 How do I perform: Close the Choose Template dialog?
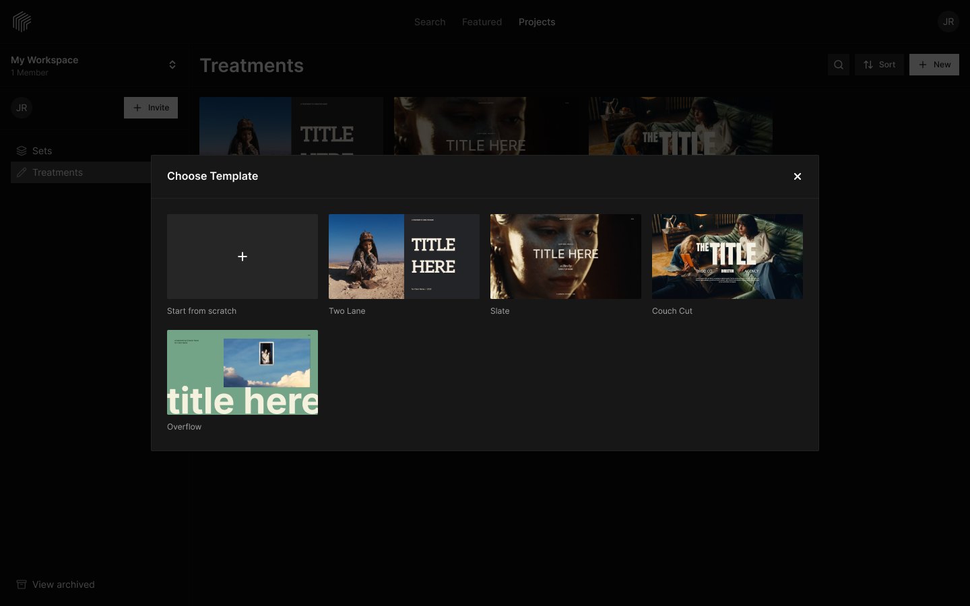coord(798,176)
